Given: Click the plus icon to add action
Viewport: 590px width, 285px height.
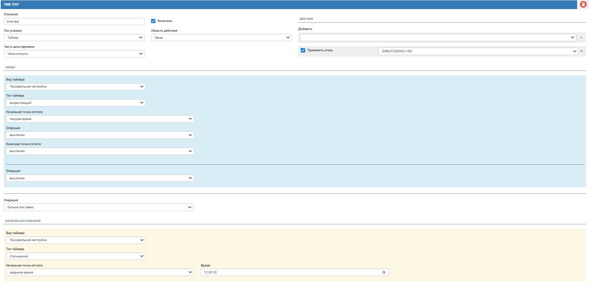Looking at the screenshot, I should click(581, 38).
